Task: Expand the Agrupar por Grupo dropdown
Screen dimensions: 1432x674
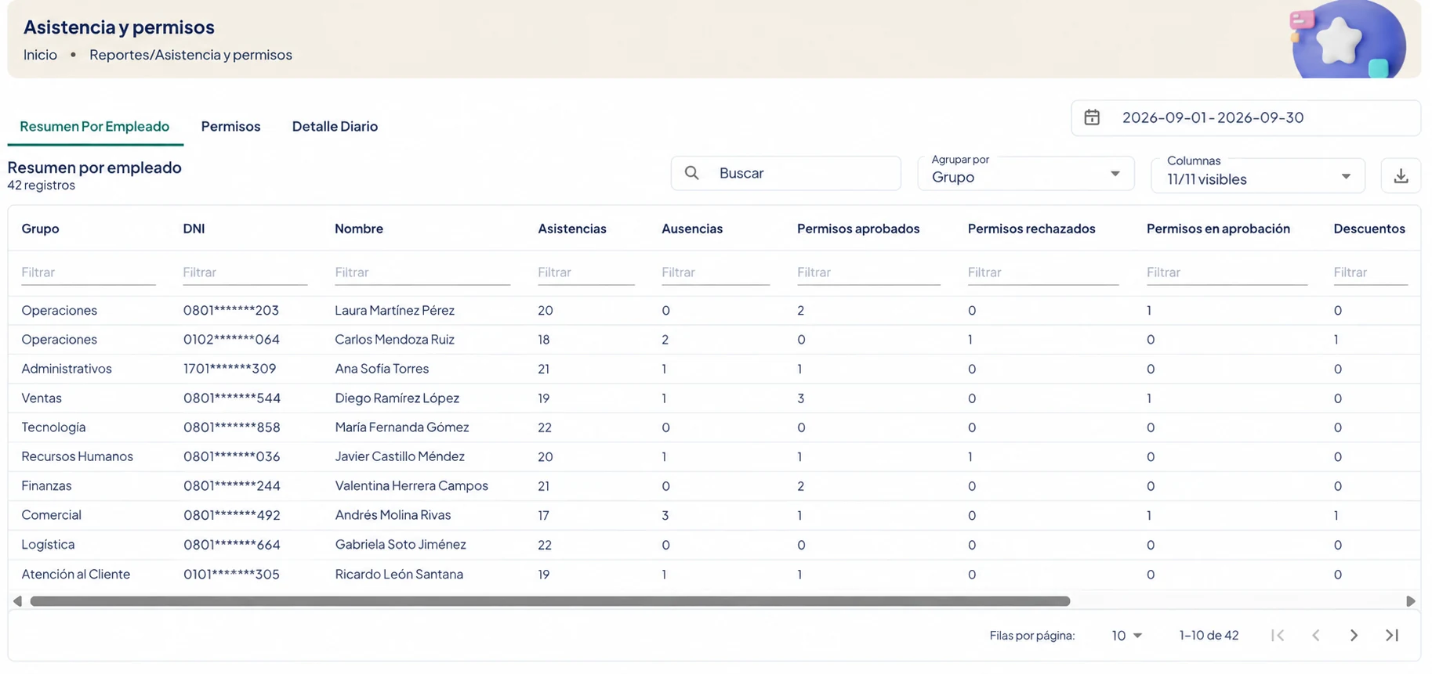Action: click(1026, 173)
